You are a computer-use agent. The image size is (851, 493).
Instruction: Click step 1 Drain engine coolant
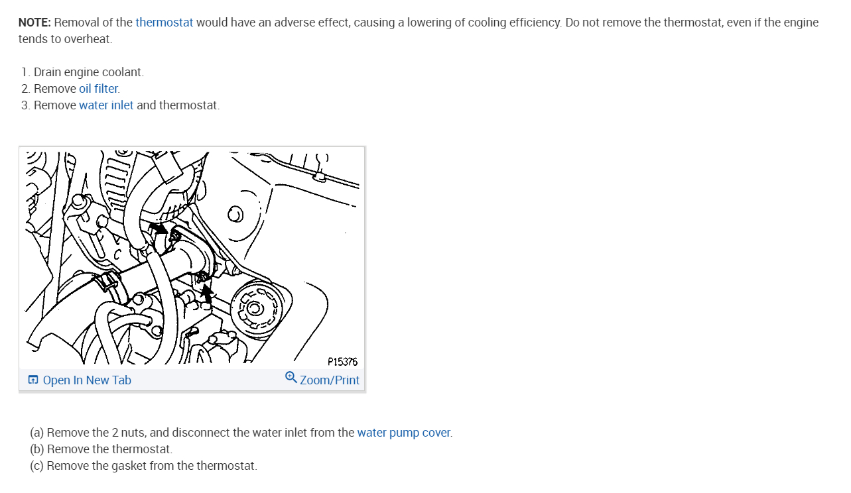coord(82,72)
